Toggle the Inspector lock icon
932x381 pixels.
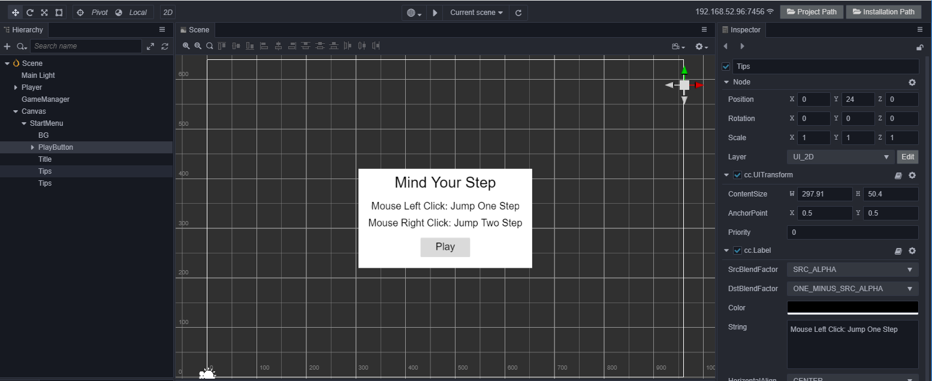[920, 47]
